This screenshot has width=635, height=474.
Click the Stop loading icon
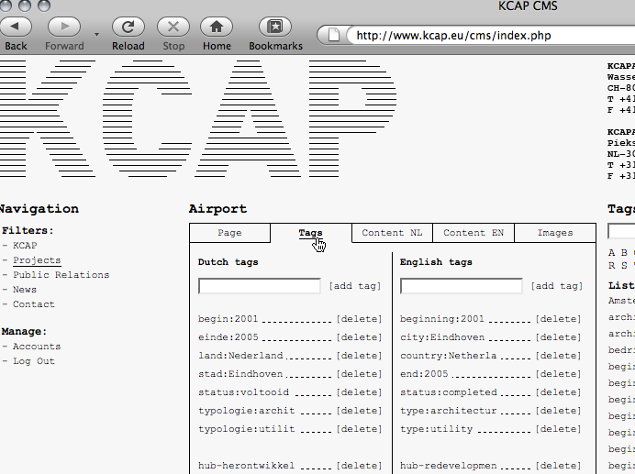(x=173, y=27)
